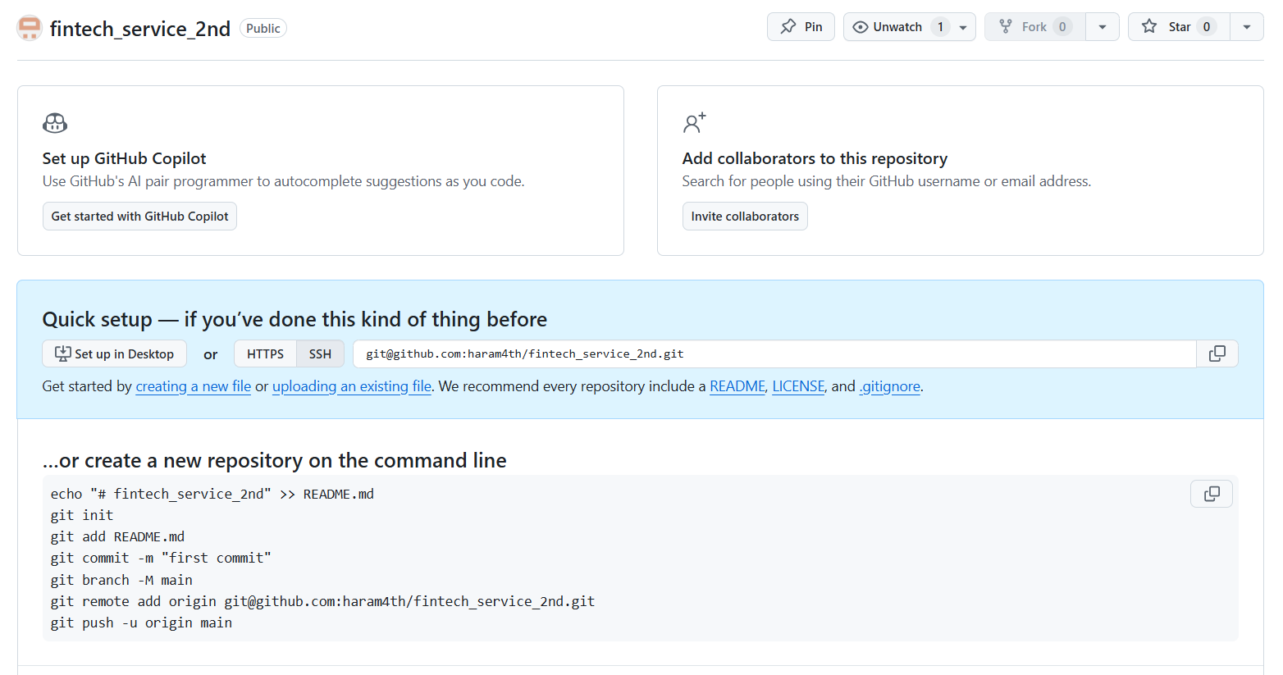Image resolution: width=1283 pixels, height=675 pixels.
Task: Open the uploading an existing file link
Action: [x=352, y=386]
